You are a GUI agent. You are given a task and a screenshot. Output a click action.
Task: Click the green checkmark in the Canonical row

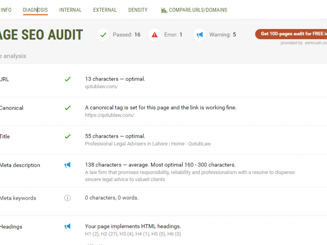coord(68,108)
